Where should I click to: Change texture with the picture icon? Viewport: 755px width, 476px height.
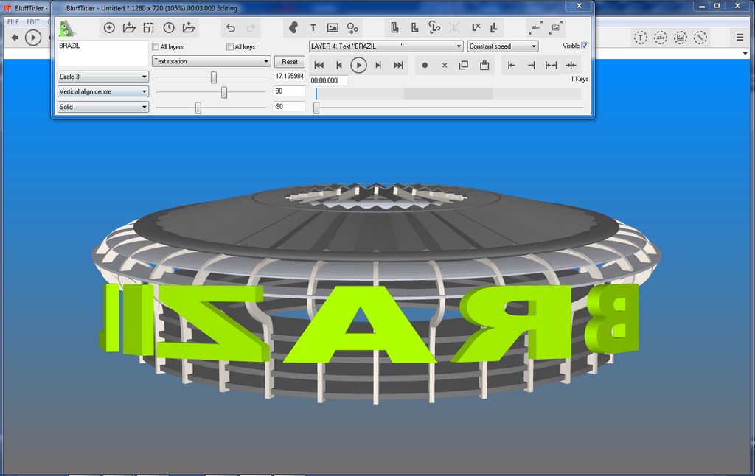[333, 28]
